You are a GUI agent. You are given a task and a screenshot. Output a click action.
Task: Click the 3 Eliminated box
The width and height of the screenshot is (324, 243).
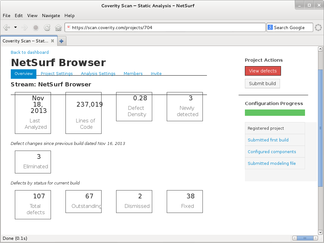(x=33, y=162)
